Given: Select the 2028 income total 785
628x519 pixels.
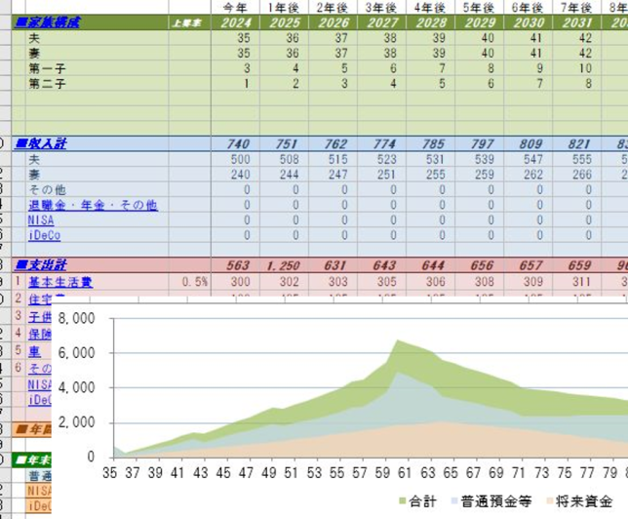Looking at the screenshot, I should pos(431,143).
